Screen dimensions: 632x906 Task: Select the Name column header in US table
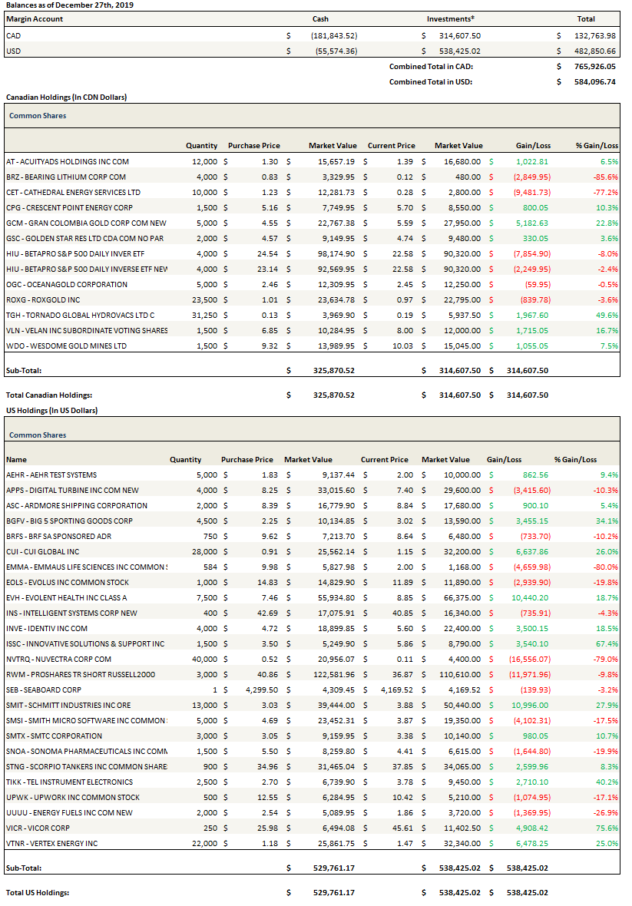[x=16, y=459]
